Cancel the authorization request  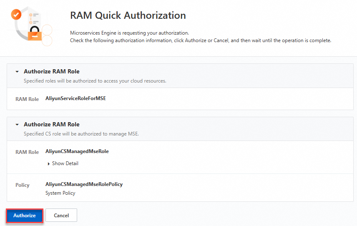click(61, 216)
